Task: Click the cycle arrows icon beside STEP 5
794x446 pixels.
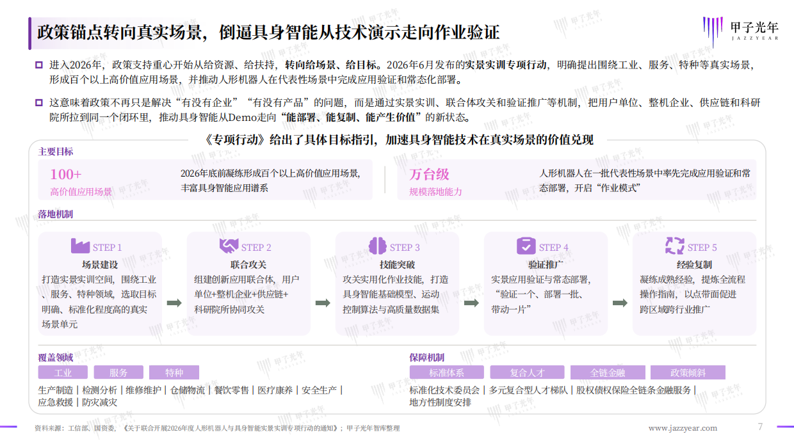Action: click(x=674, y=246)
